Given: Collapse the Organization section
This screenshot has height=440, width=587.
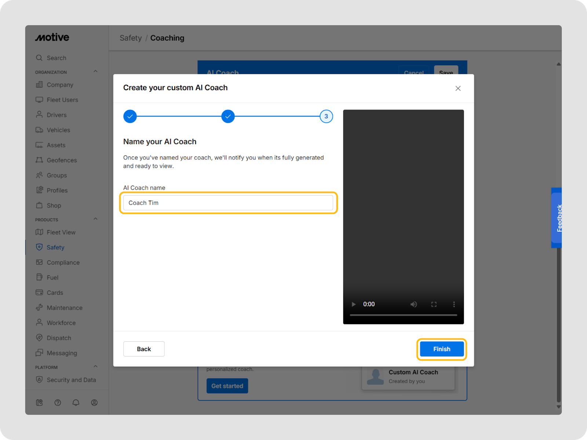Looking at the screenshot, I should point(95,71).
